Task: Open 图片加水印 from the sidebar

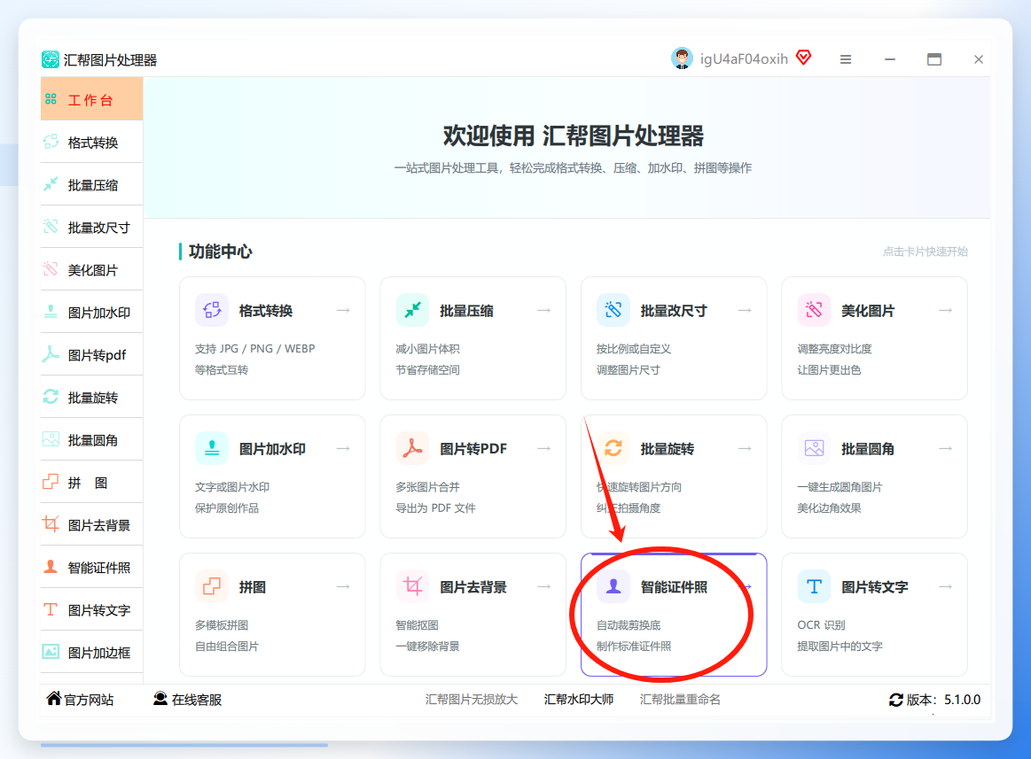Action: coord(92,312)
